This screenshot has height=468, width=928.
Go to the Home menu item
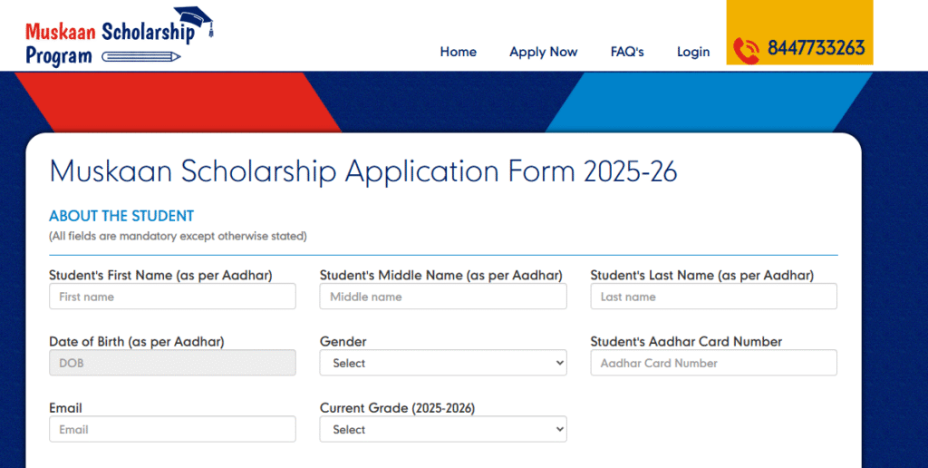pos(459,52)
